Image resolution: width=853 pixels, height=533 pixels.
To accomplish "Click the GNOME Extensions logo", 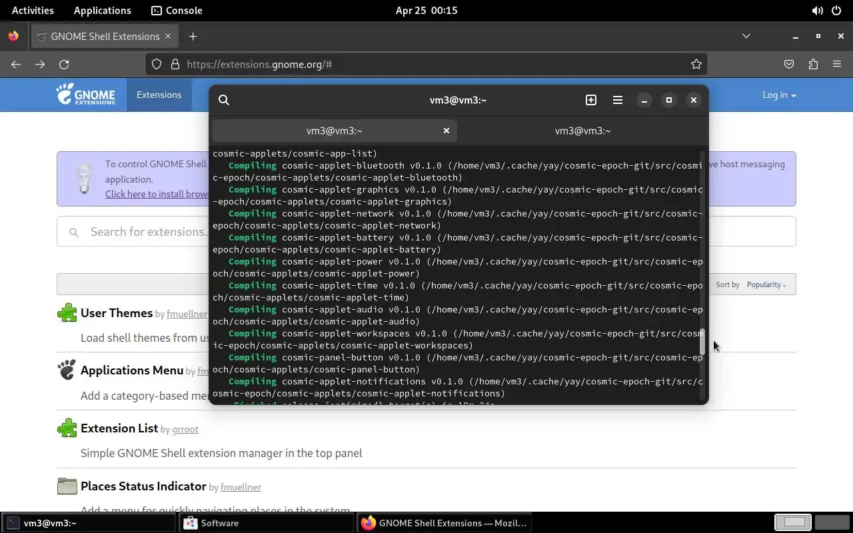I will (x=86, y=95).
